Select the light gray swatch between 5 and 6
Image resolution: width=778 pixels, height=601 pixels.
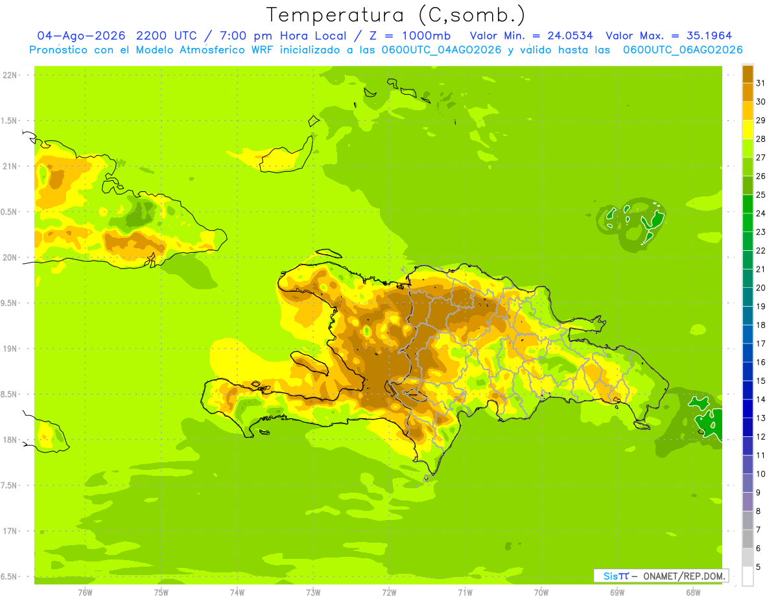(x=748, y=558)
